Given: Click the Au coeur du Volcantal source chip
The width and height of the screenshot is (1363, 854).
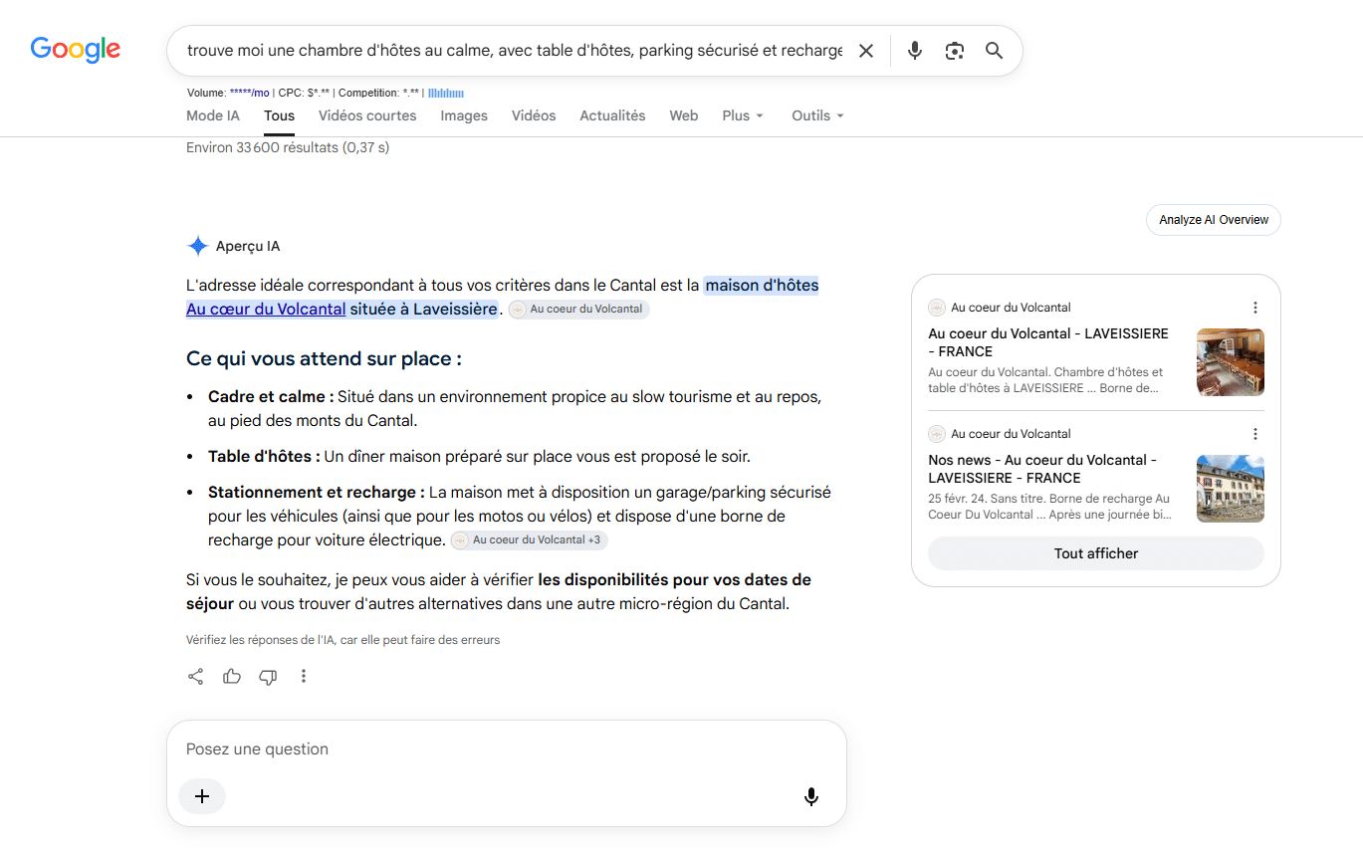Looking at the screenshot, I should (578, 310).
